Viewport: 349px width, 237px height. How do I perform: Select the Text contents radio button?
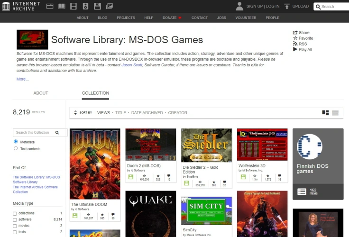pos(16,148)
